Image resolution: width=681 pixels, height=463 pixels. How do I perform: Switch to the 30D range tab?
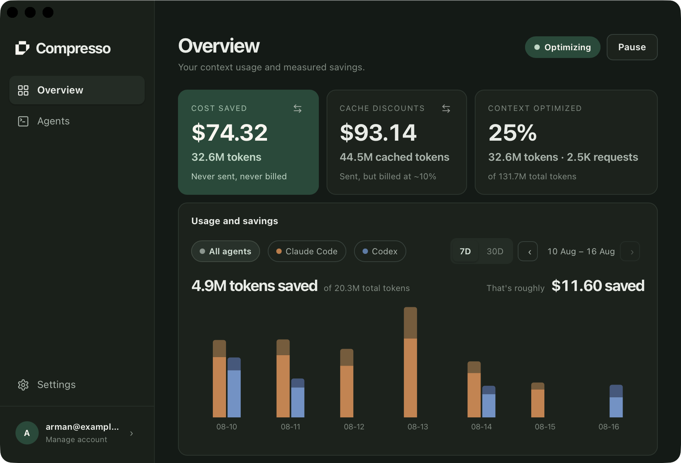[495, 251]
